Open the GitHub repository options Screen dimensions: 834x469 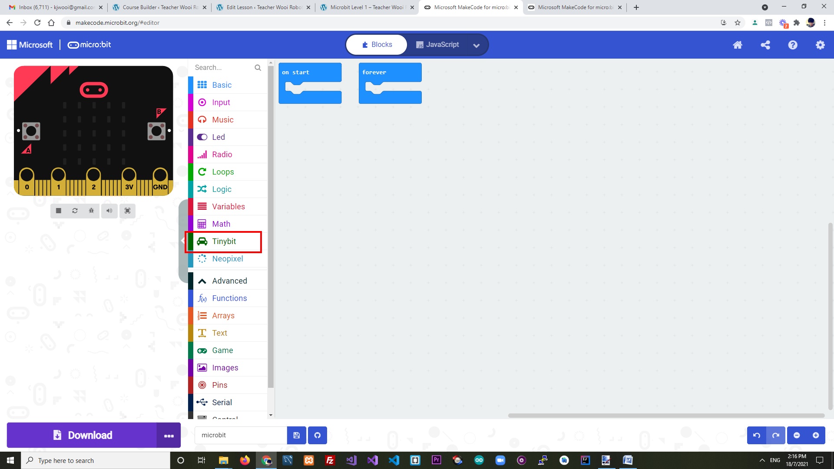tap(317, 435)
